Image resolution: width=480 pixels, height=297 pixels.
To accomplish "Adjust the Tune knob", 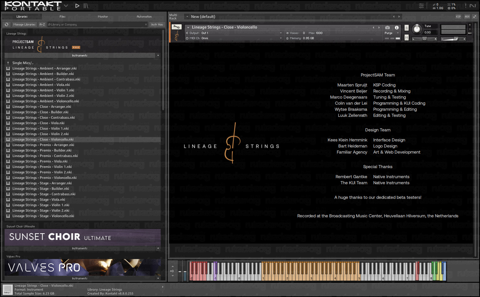I will (417, 29).
